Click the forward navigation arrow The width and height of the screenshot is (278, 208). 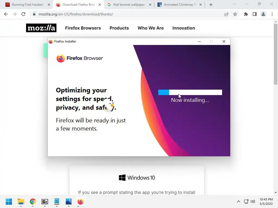click(x=15, y=14)
